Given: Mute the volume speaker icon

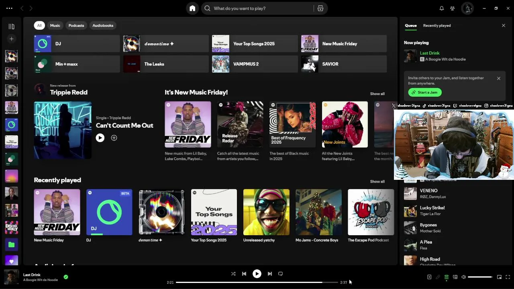Looking at the screenshot, I should pyautogui.click(x=463, y=277).
